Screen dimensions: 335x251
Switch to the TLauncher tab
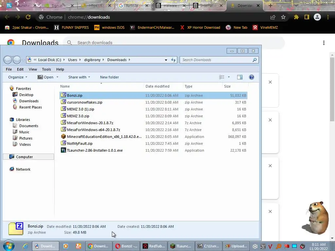pyautogui.click(x=21, y=6)
